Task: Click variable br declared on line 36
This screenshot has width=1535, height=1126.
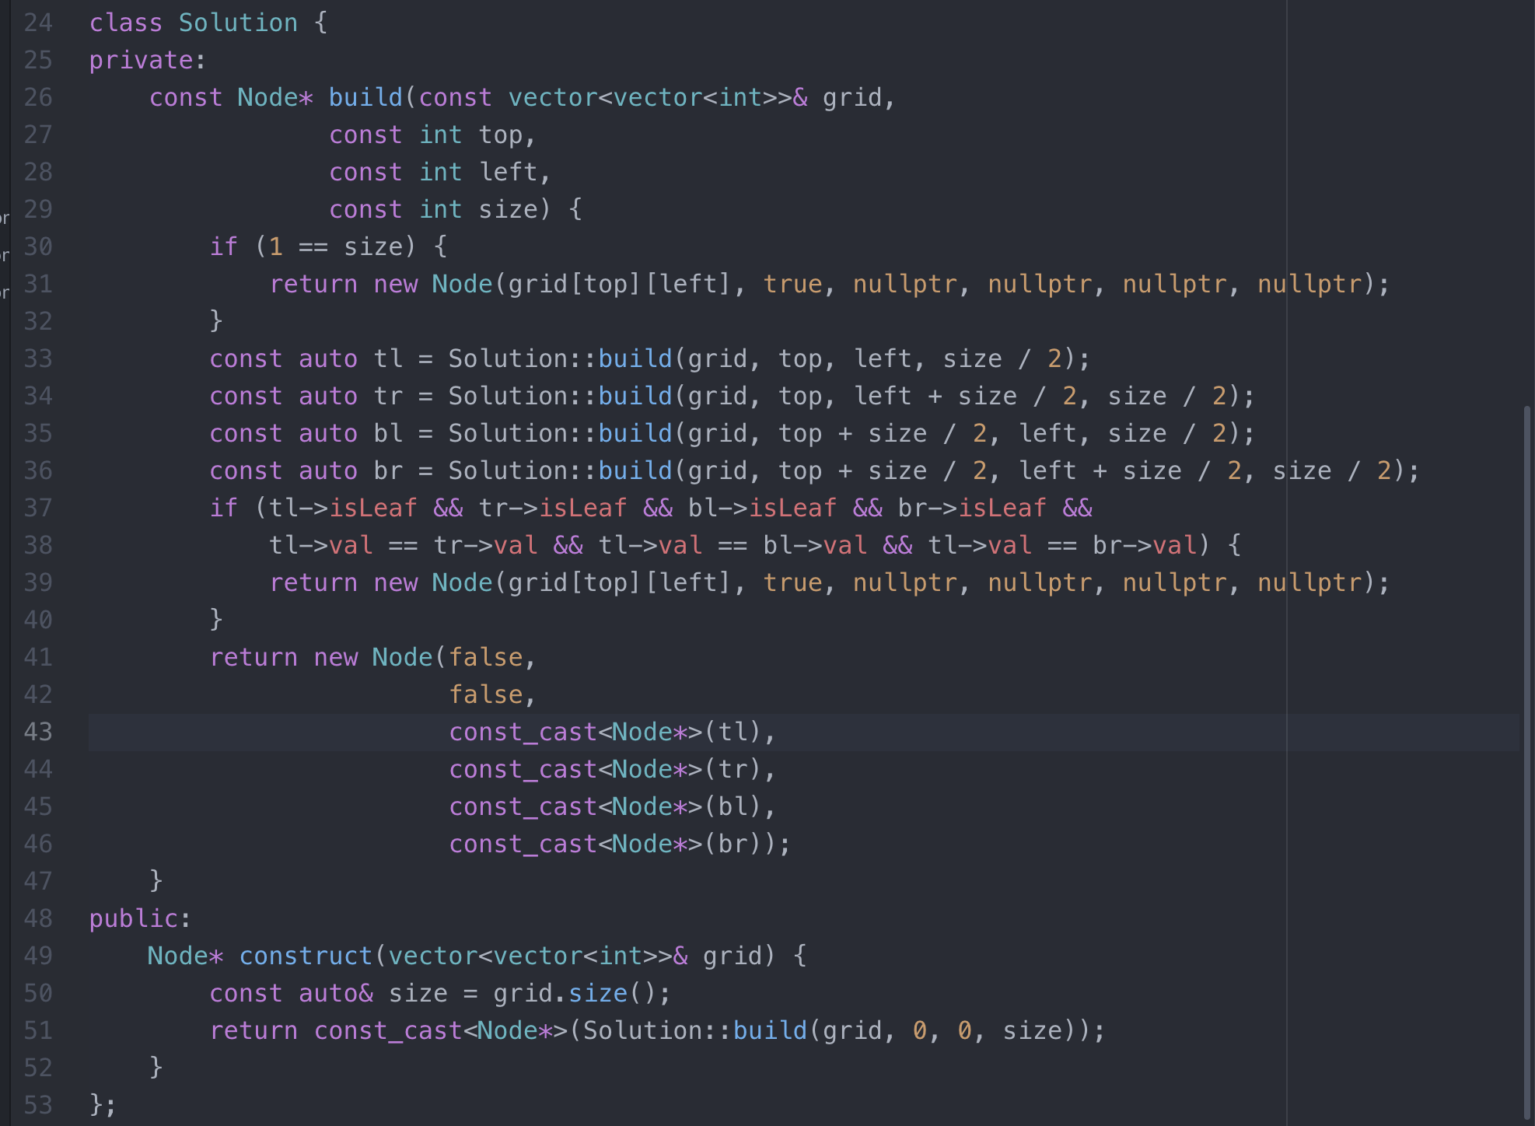Action: [x=387, y=470]
